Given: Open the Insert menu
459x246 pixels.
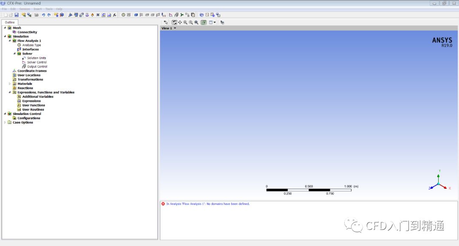Looking at the screenshot, I should (37, 9).
